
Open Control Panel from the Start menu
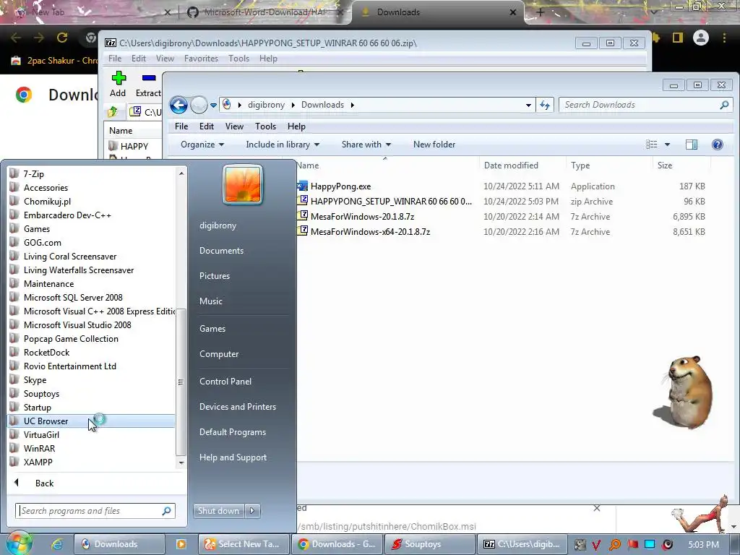[225, 382]
